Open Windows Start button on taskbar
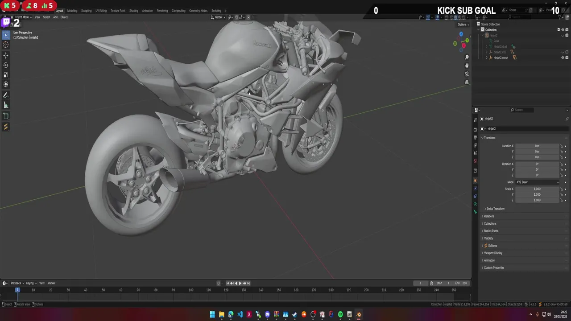This screenshot has width=571, height=321. [212, 314]
